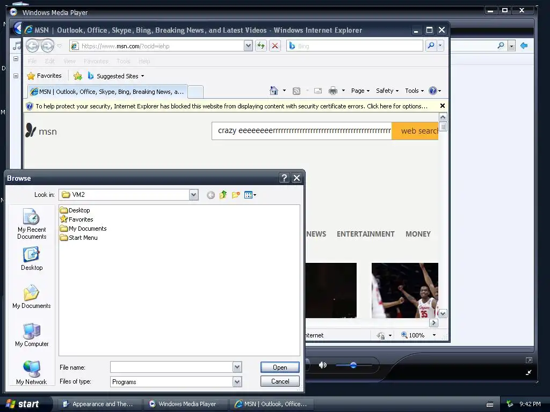550x412 pixels.
Task: Open the IE zoom level 100% control
Action: 418,335
